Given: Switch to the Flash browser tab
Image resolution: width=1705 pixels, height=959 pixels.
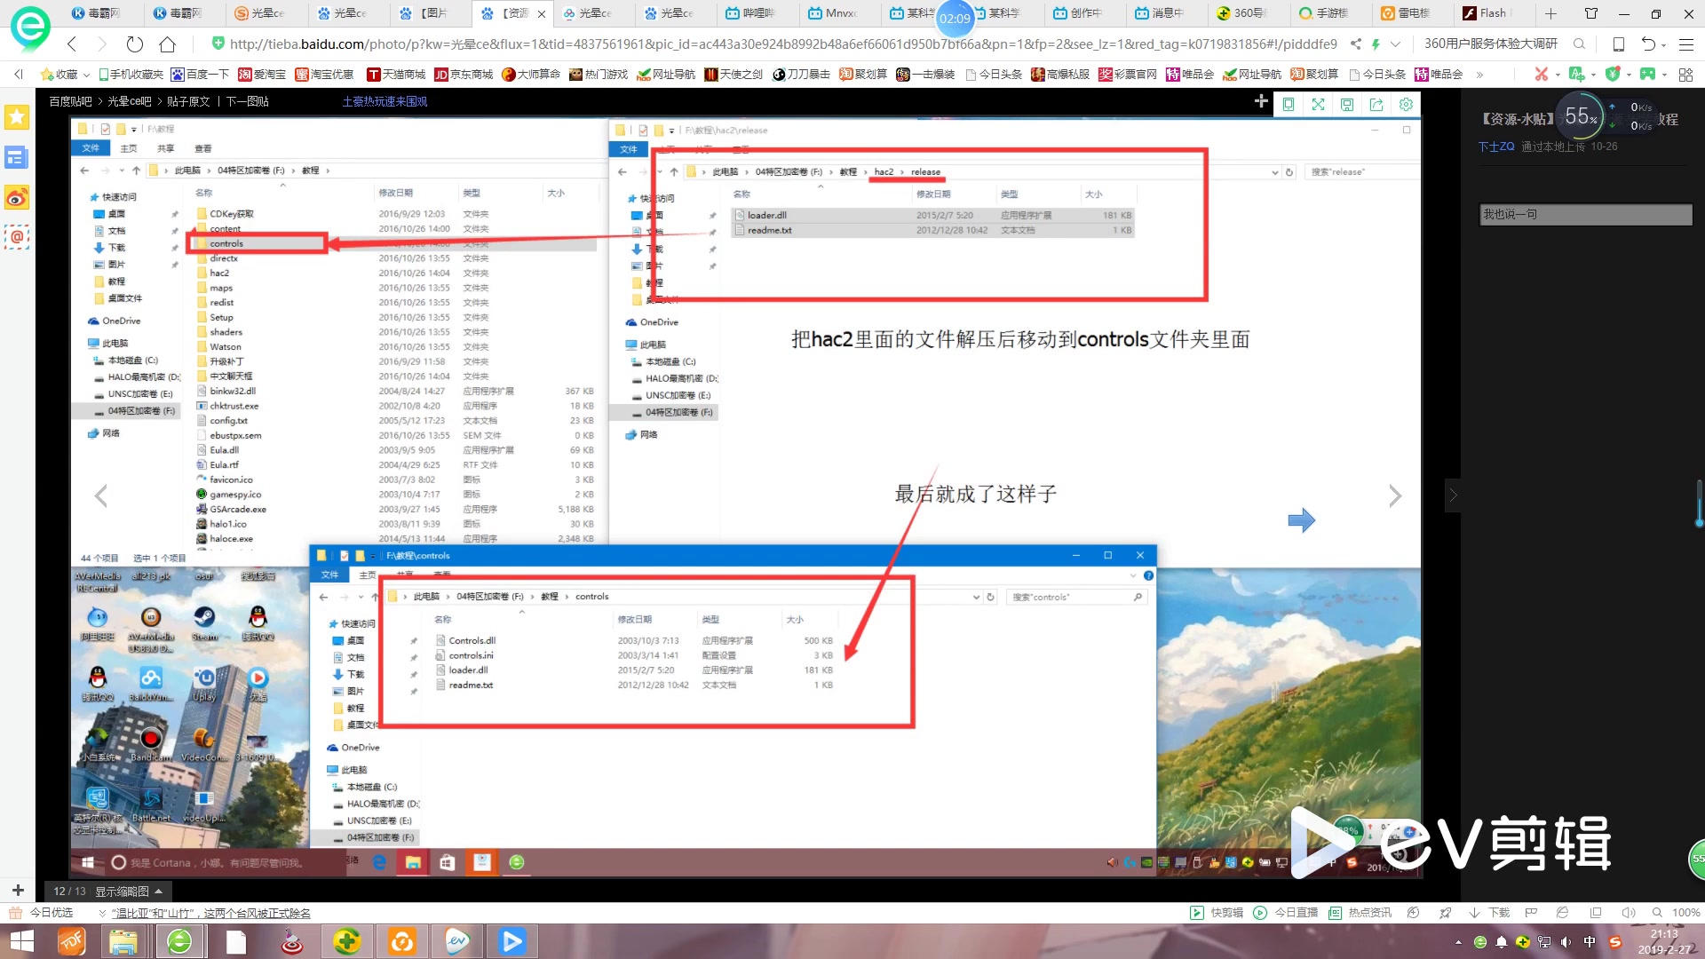Looking at the screenshot, I should tap(1492, 13).
